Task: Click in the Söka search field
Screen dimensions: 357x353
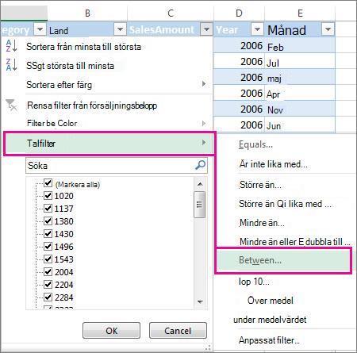Action: (x=109, y=166)
